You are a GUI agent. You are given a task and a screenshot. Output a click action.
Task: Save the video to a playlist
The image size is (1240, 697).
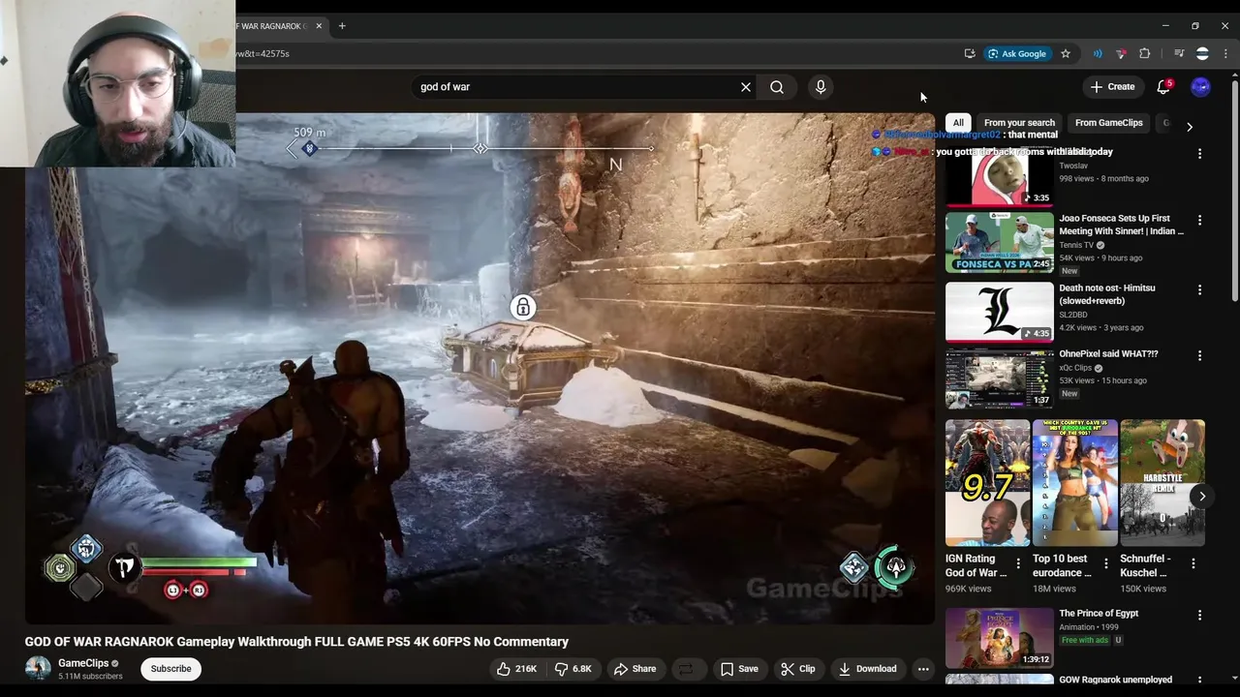click(x=739, y=669)
